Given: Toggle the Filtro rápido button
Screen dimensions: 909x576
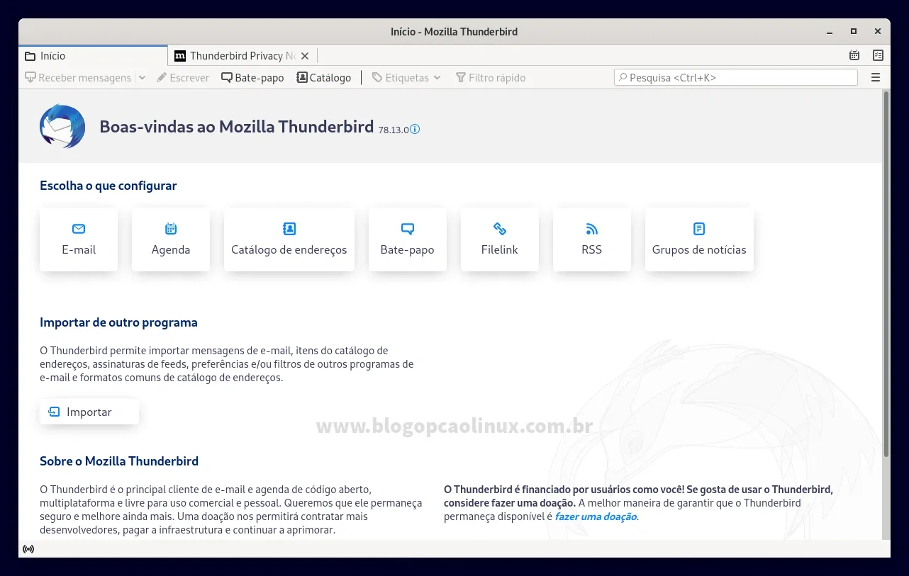Looking at the screenshot, I should [x=491, y=78].
